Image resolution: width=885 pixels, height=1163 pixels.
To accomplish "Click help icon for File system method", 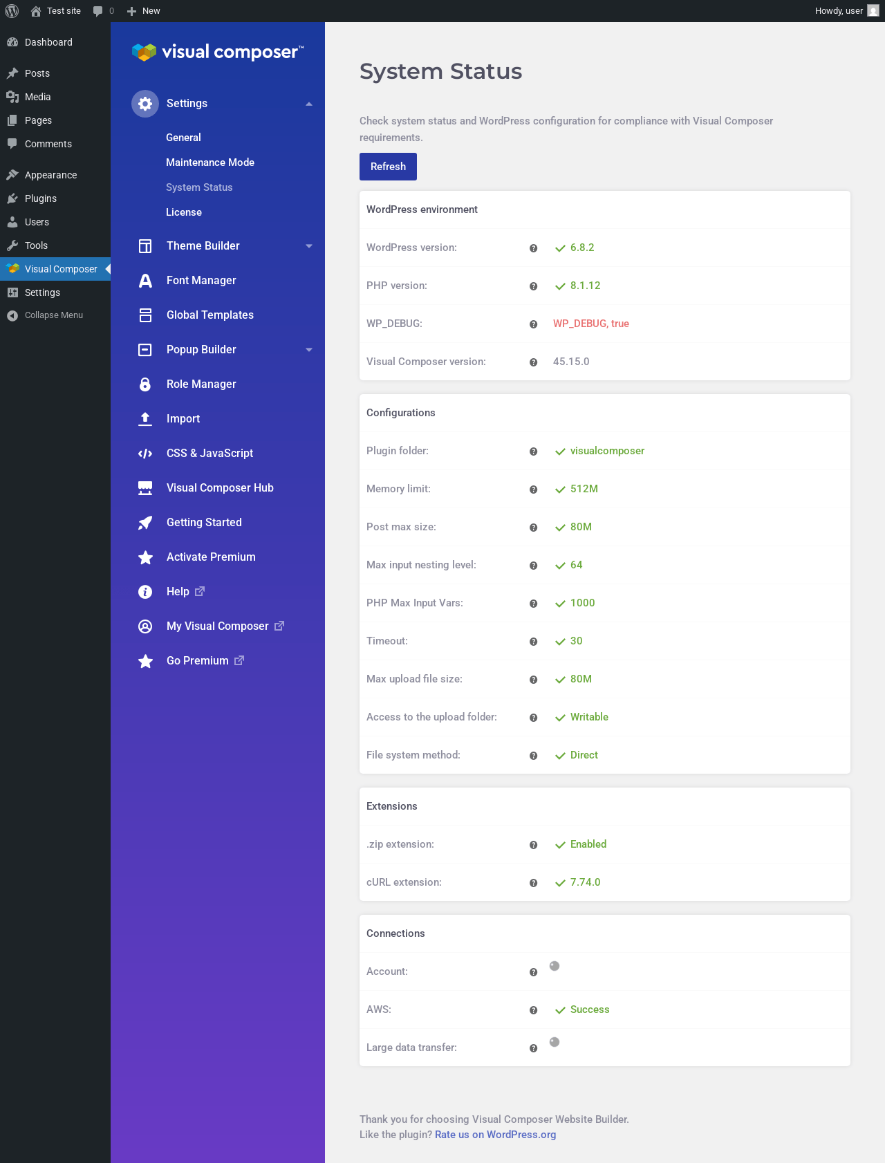I will (534, 756).
